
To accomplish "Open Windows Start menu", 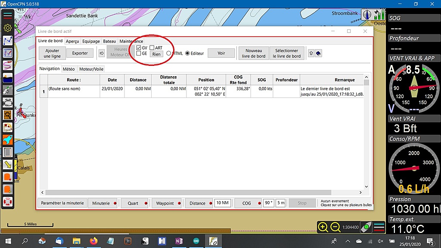I will point(9,241).
